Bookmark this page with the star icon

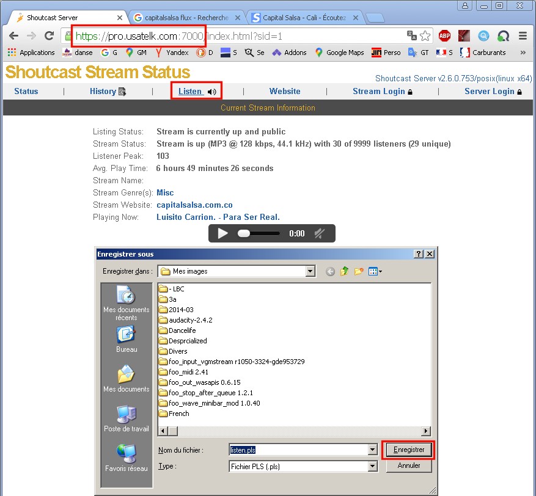[425, 35]
